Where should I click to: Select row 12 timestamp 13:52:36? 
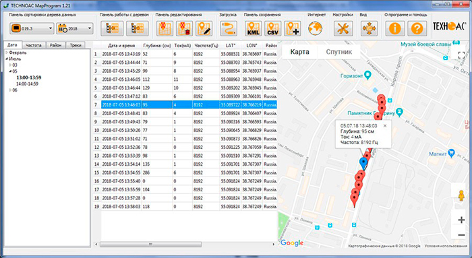pyautogui.click(x=121, y=148)
